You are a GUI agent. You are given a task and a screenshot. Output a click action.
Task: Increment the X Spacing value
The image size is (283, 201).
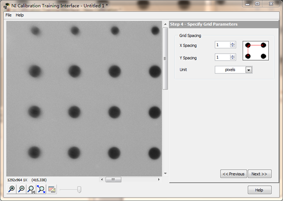[232, 43]
